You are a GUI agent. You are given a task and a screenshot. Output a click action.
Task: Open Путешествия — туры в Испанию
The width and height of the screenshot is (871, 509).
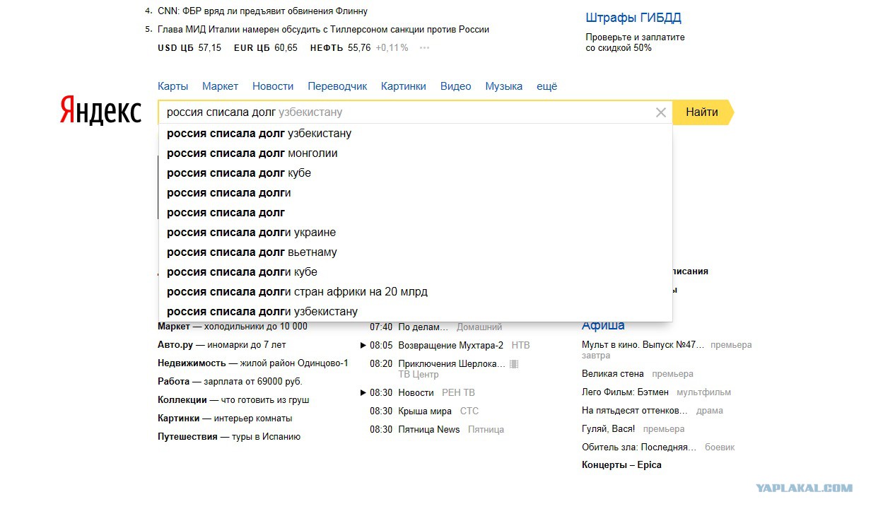point(229,437)
